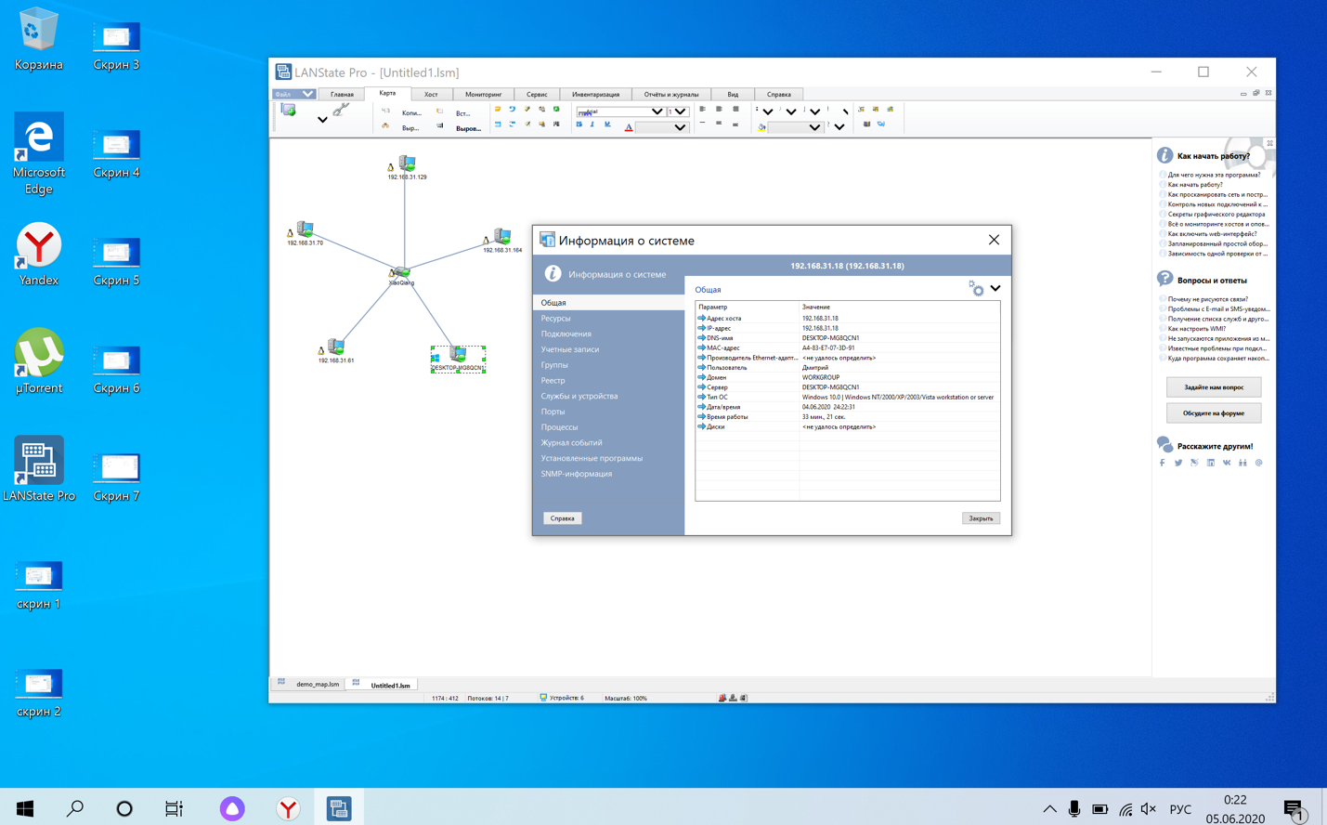
Task: Click the Обсудите на форуме button
Action: point(1213,412)
